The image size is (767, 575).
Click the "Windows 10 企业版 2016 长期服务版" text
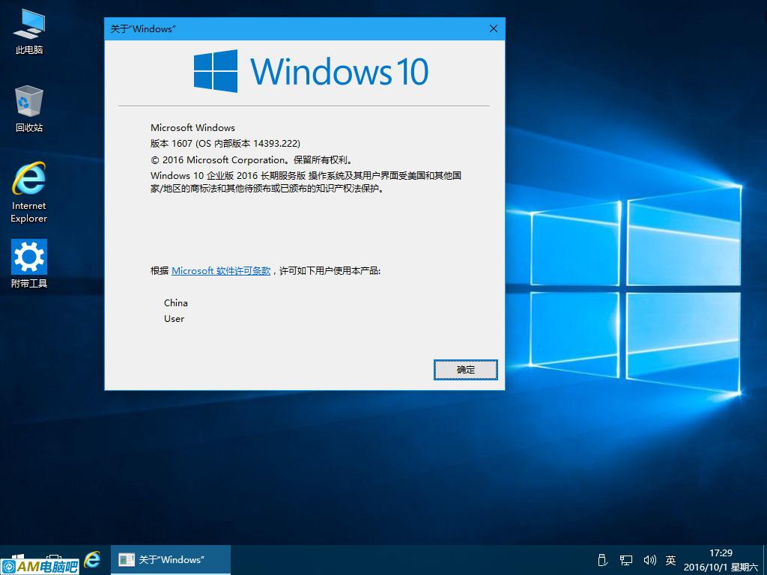click(x=228, y=175)
